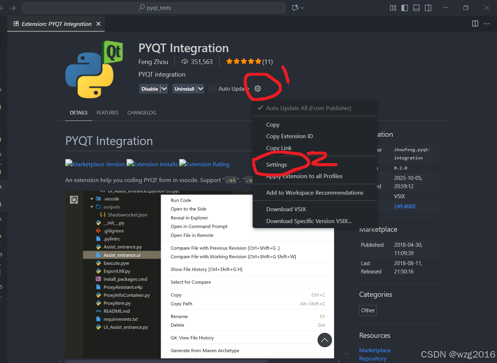Open the Marketplace resource link

coord(375,350)
